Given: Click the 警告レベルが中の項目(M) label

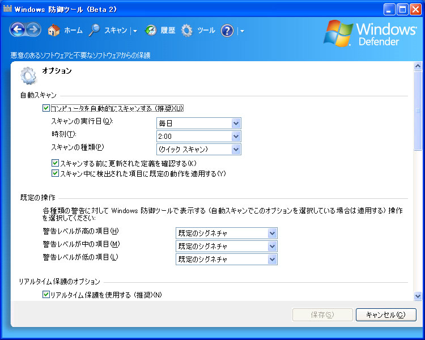Looking at the screenshot, I should [81, 244].
